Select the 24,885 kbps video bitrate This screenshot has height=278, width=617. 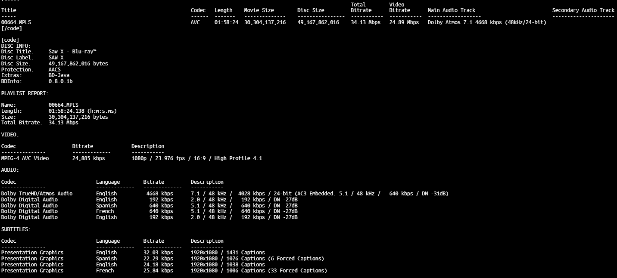[88, 158]
